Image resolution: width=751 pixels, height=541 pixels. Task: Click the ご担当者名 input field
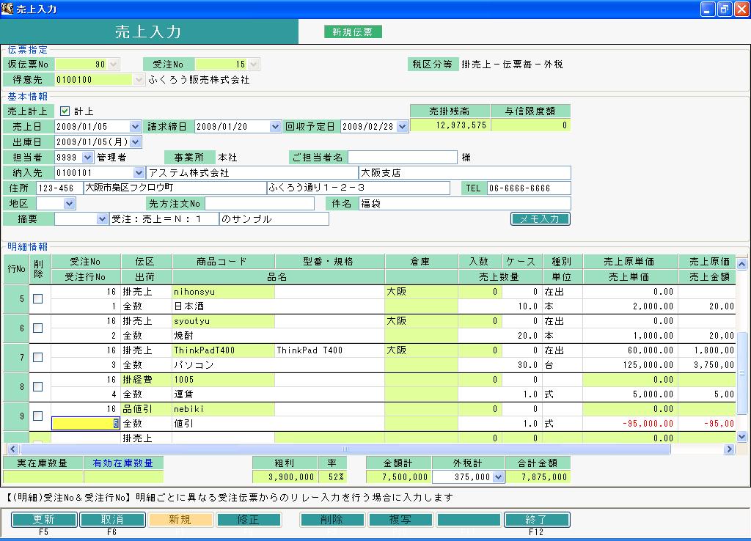[403, 157]
